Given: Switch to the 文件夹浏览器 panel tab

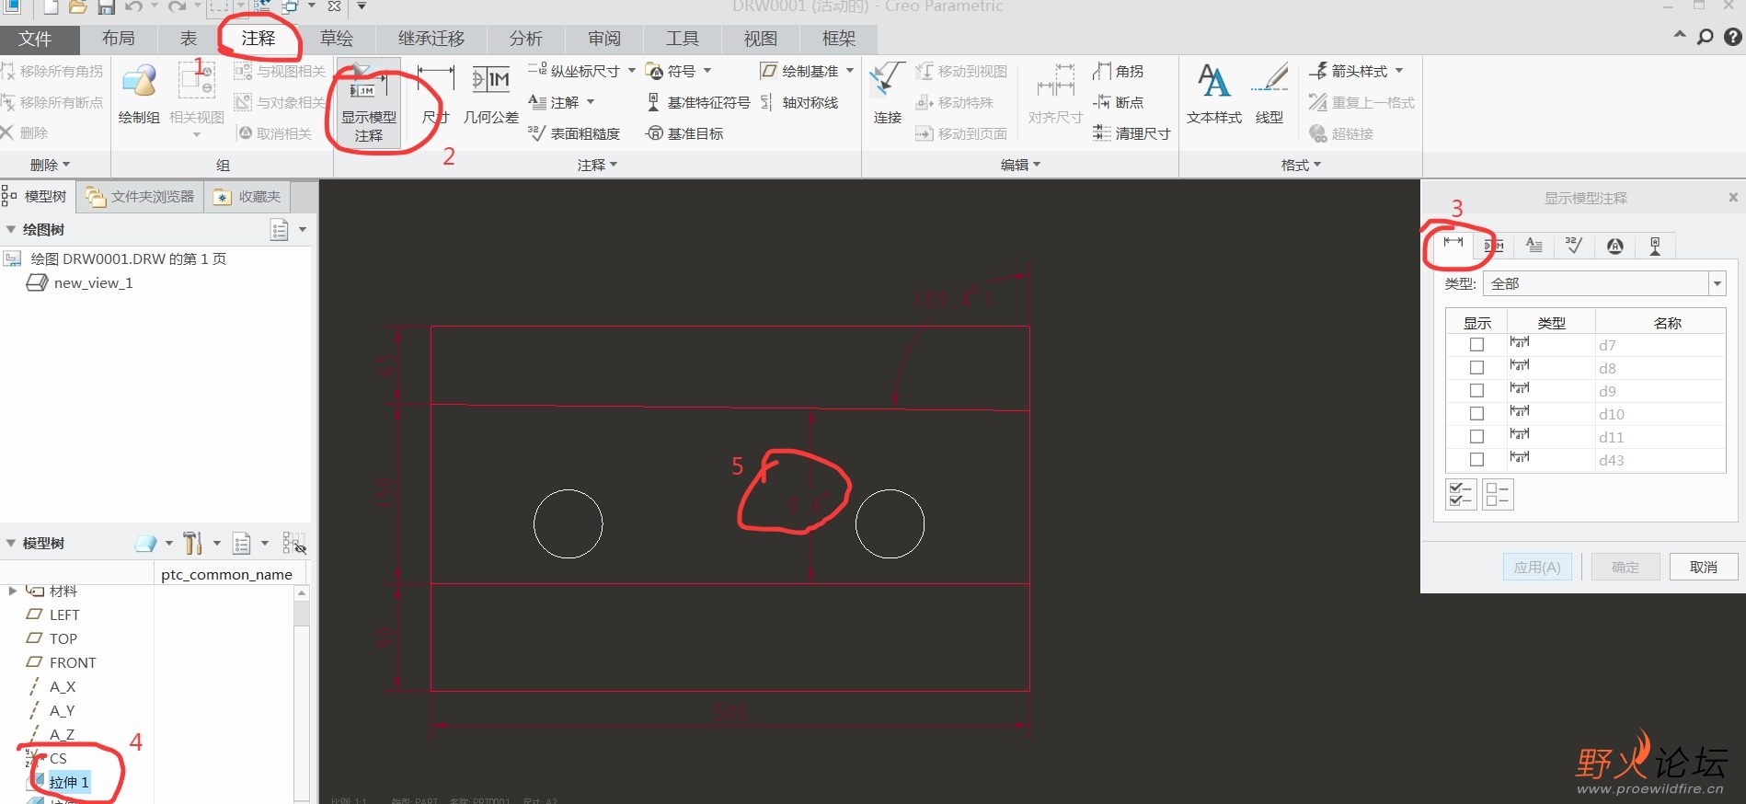Looking at the screenshot, I should pos(141,197).
